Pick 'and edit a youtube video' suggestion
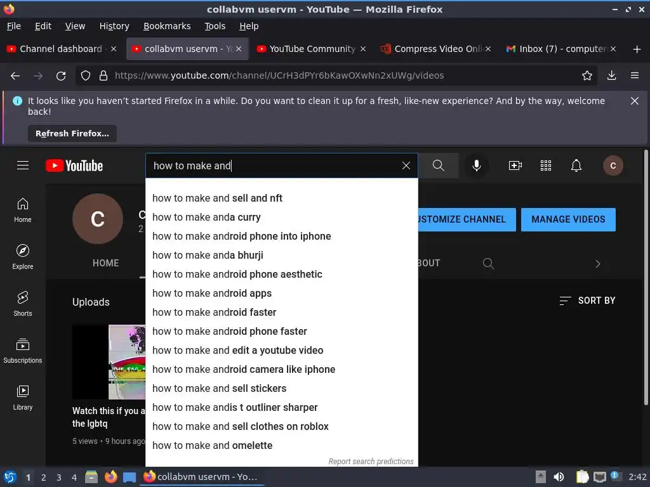This screenshot has width=650, height=487. [x=281, y=351]
